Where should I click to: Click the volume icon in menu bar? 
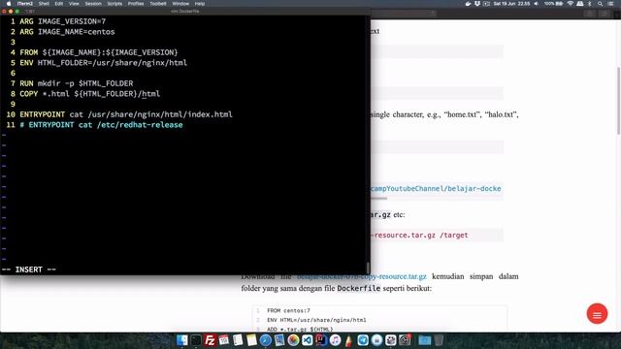tap(537, 4)
